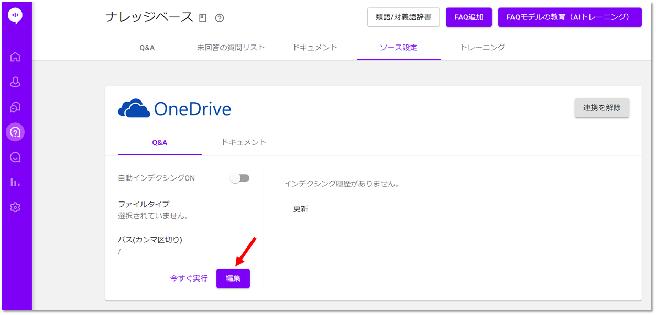
Task: Open the トレーニング tab
Action: coord(483,48)
